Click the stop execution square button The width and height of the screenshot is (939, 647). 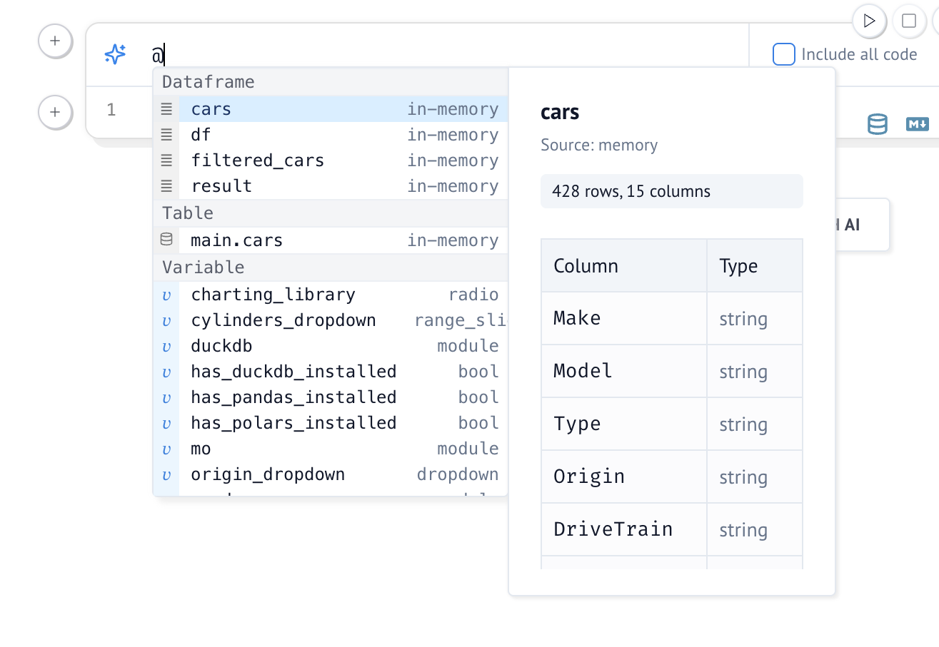coord(908,21)
